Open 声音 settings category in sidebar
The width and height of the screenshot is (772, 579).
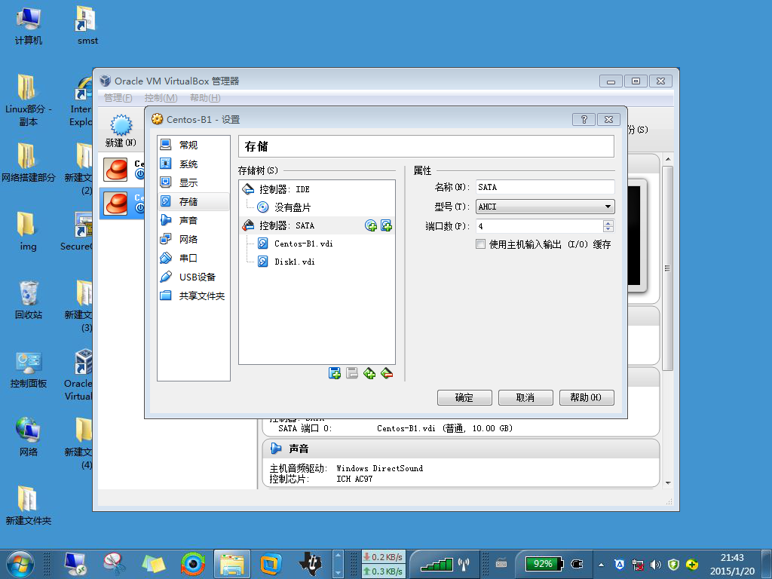[194, 220]
